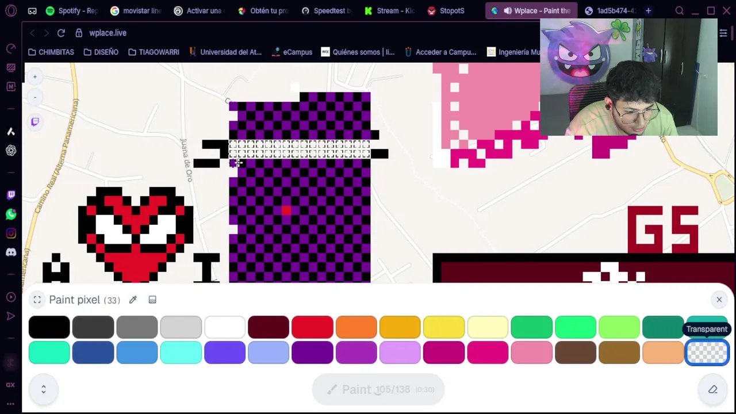Select the dark purple color swatch
This screenshot has height=414, width=736.
click(x=312, y=352)
